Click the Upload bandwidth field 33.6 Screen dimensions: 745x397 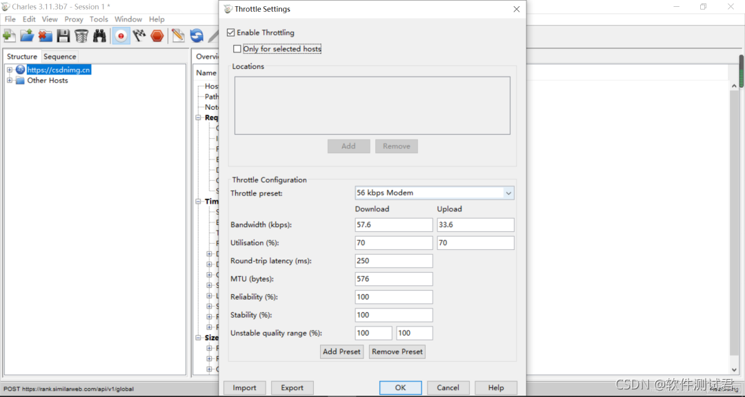click(x=475, y=225)
